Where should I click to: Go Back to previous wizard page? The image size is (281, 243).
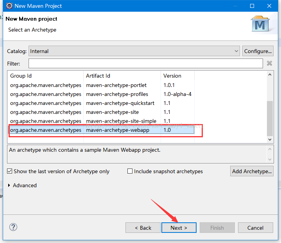pos(143,228)
